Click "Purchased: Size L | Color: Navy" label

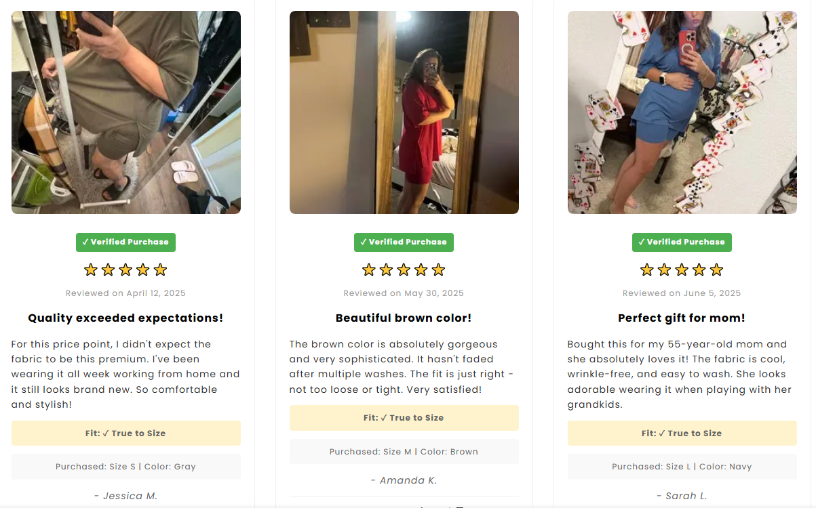(682, 467)
